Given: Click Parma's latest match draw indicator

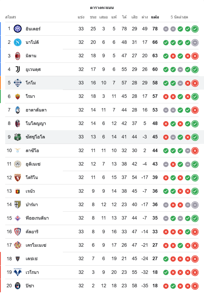Looking at the screenshot, I should click(x=195, y=205).
